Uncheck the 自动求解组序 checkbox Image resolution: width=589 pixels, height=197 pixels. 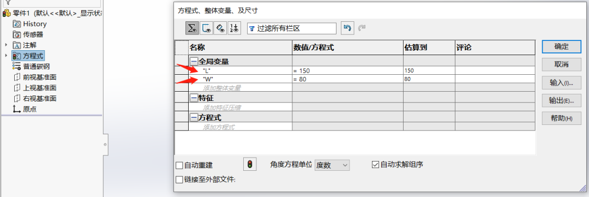(375, 164)
